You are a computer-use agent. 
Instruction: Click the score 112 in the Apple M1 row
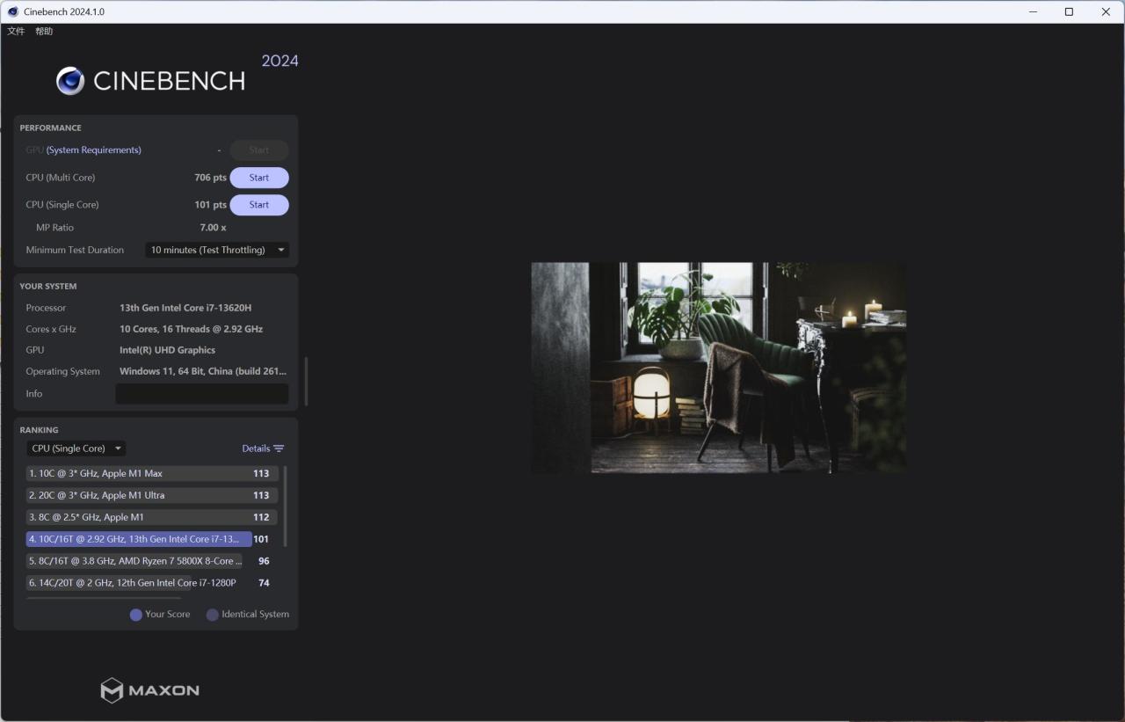coord(261,517)
